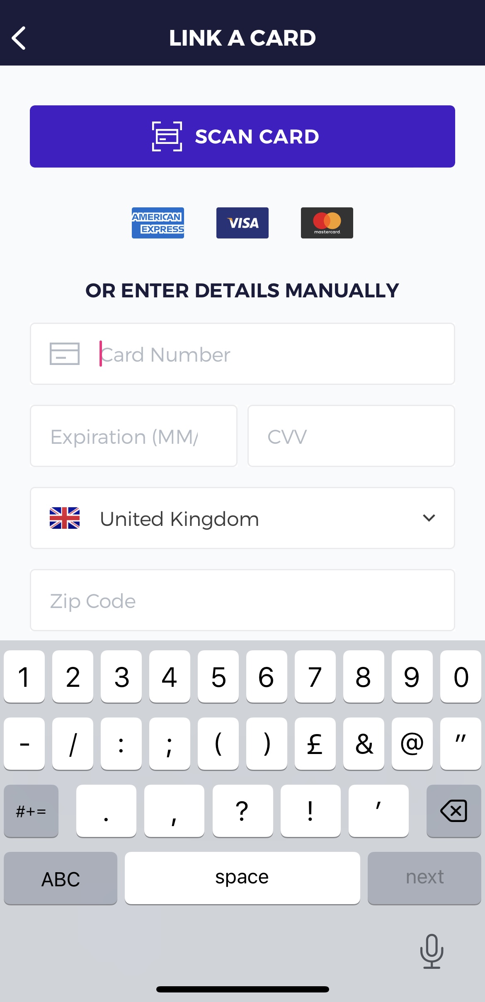Tap the space bar key

(x=243, y=878)
